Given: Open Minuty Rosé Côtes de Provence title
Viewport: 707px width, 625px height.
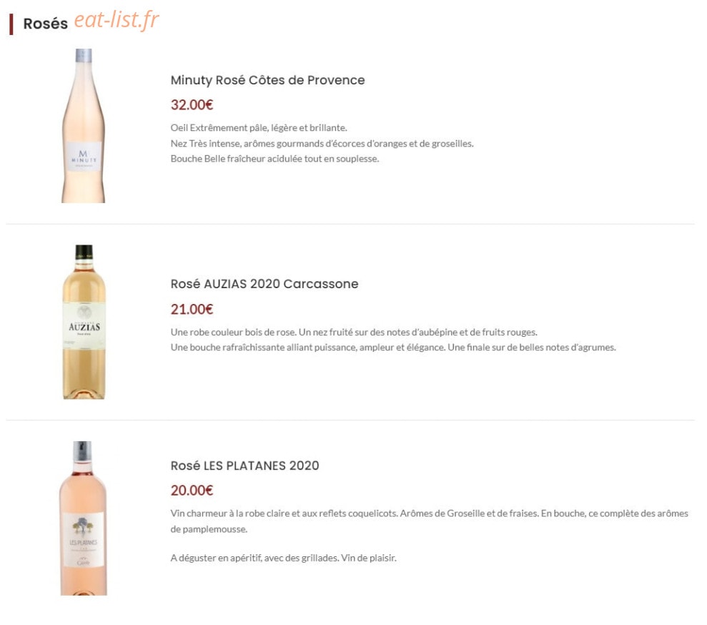Looking at the screenshot, I should click(267, 80).
